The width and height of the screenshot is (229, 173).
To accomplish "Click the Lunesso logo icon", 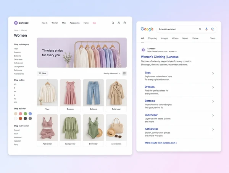I will (x=16, y=23).
